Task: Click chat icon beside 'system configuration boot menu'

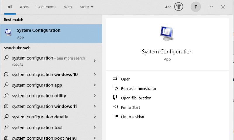Action: click(x=6, y=138)
